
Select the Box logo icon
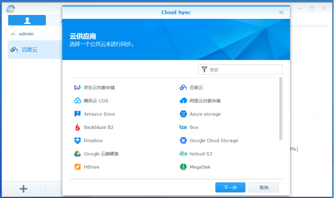[x=183, y=127]
